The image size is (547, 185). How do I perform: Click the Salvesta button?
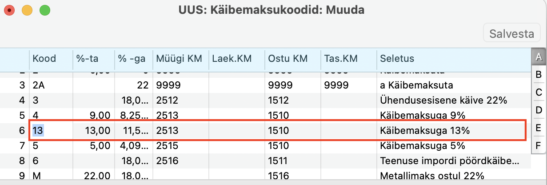tap(511, 33)
